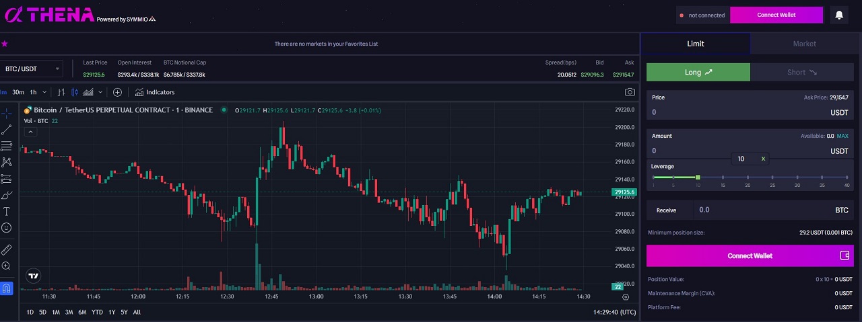Click the Bitcoin / TetherUS chart title
Viewport: 862px width, 322px height.
(123, 110)
